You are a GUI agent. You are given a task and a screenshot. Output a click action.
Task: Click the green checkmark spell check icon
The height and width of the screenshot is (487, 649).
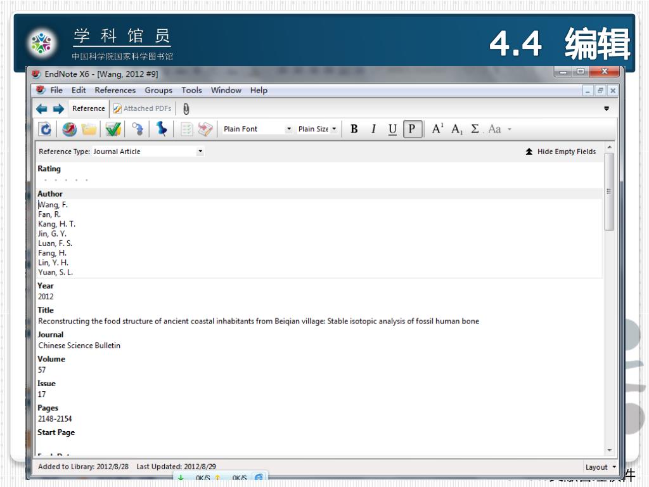(113, 129)
